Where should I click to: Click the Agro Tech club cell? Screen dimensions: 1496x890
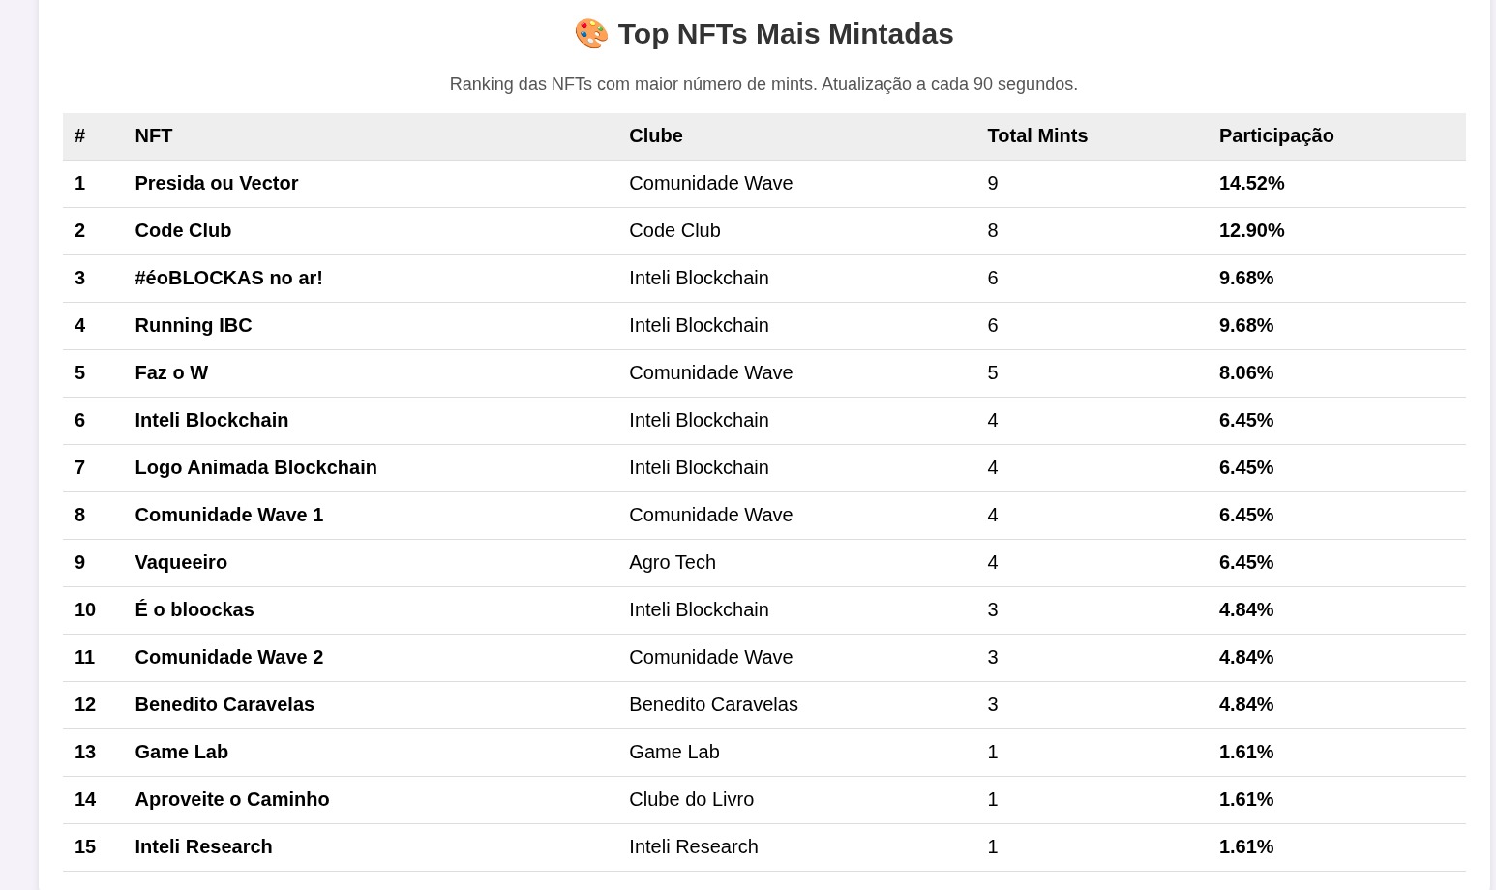pyautogui.click(x=672, y=562)
